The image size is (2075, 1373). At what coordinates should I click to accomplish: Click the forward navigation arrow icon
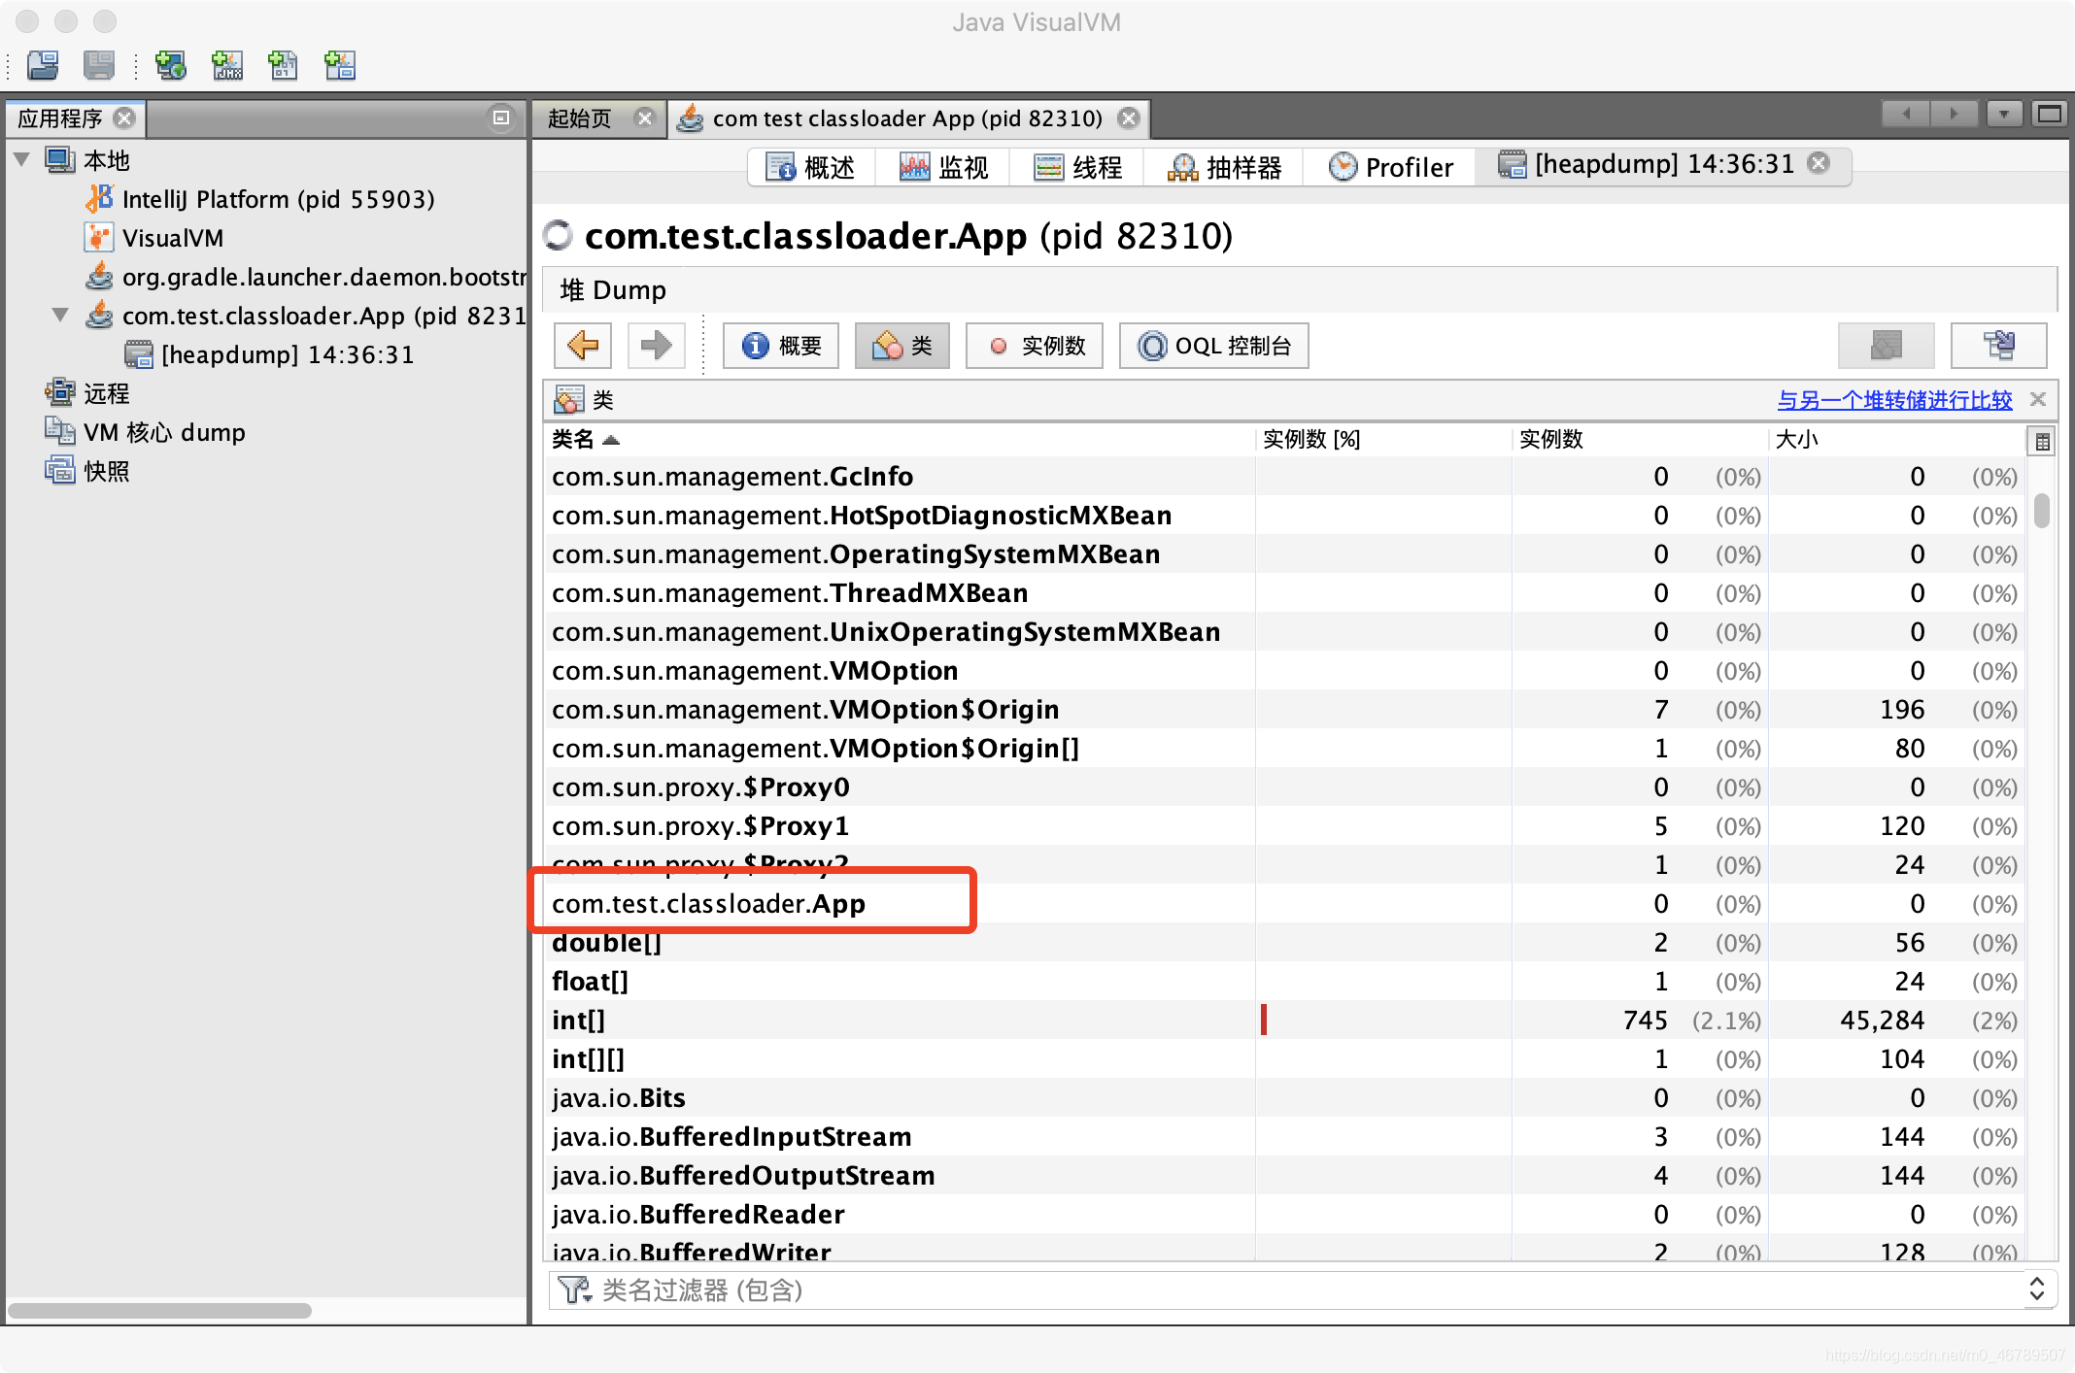pyautogui.click(x=655, y=344)
